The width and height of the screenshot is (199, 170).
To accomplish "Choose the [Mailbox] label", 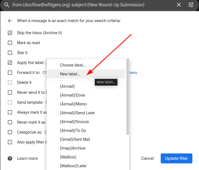I will point(86,157).
